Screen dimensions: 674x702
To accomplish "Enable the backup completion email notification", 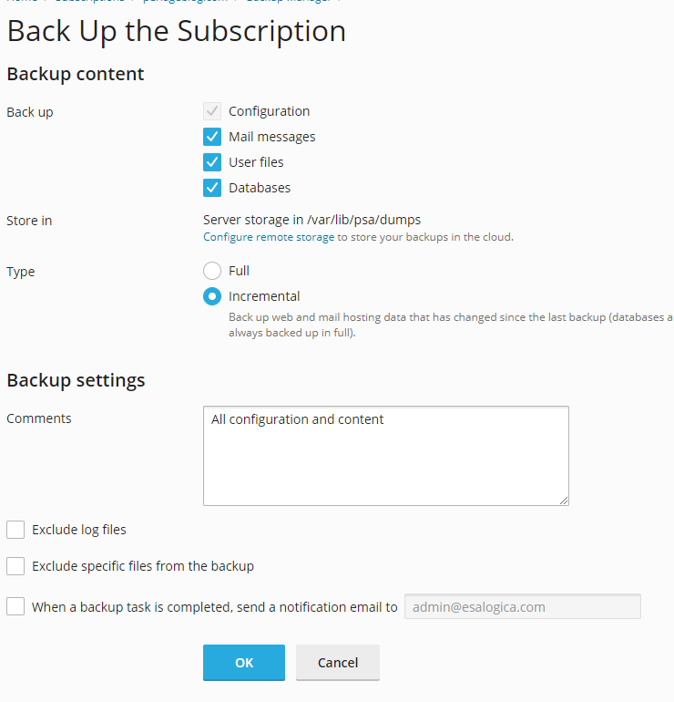I will pyautogui.click(x=15, y=606).
